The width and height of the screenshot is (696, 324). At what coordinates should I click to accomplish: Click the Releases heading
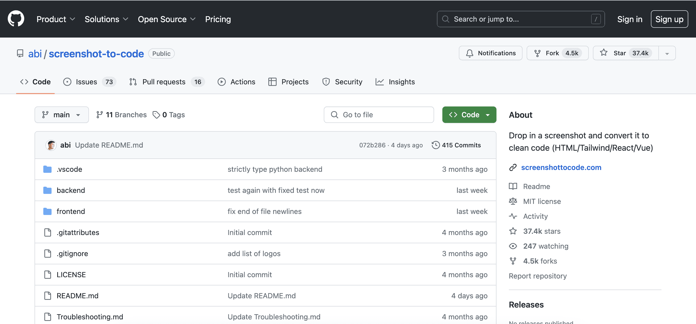(x=526, y=305)
